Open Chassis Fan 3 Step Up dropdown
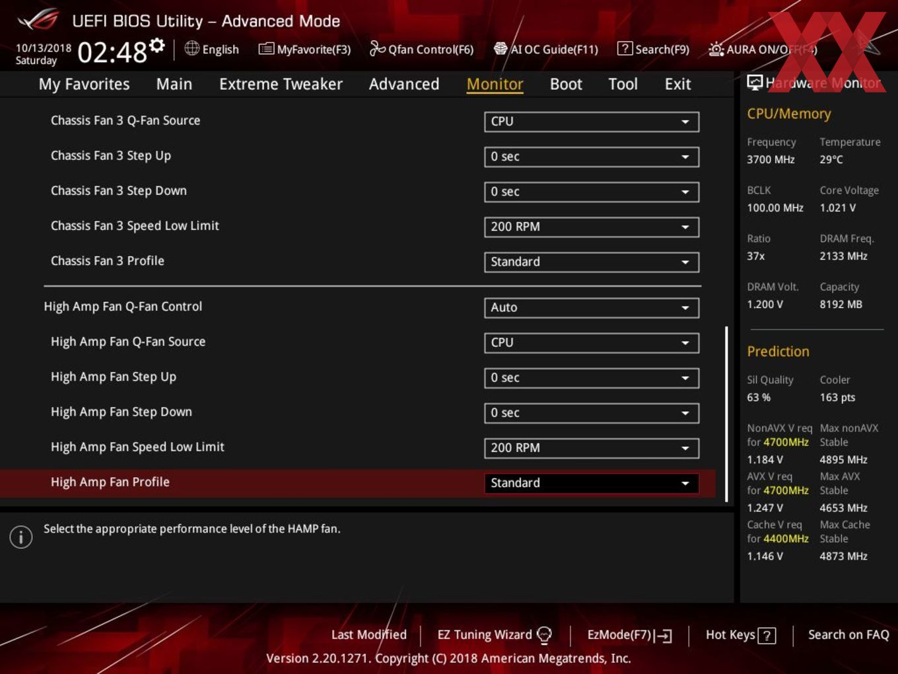 [x=592, y=157]
